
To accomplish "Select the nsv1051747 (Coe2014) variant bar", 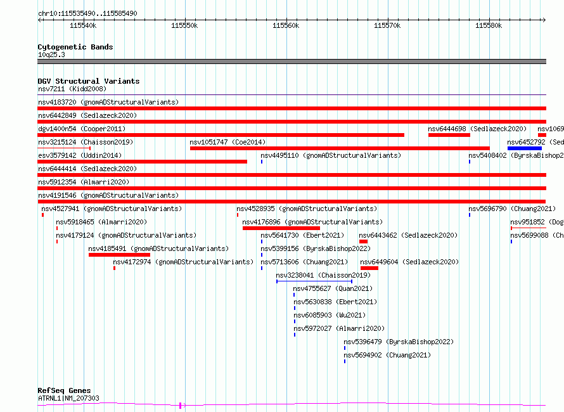I will point(340,148).
